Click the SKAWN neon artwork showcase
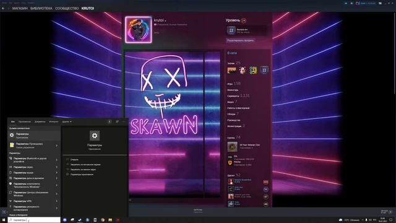Screen dimensions: 396x223 click(x=173, y=125)
